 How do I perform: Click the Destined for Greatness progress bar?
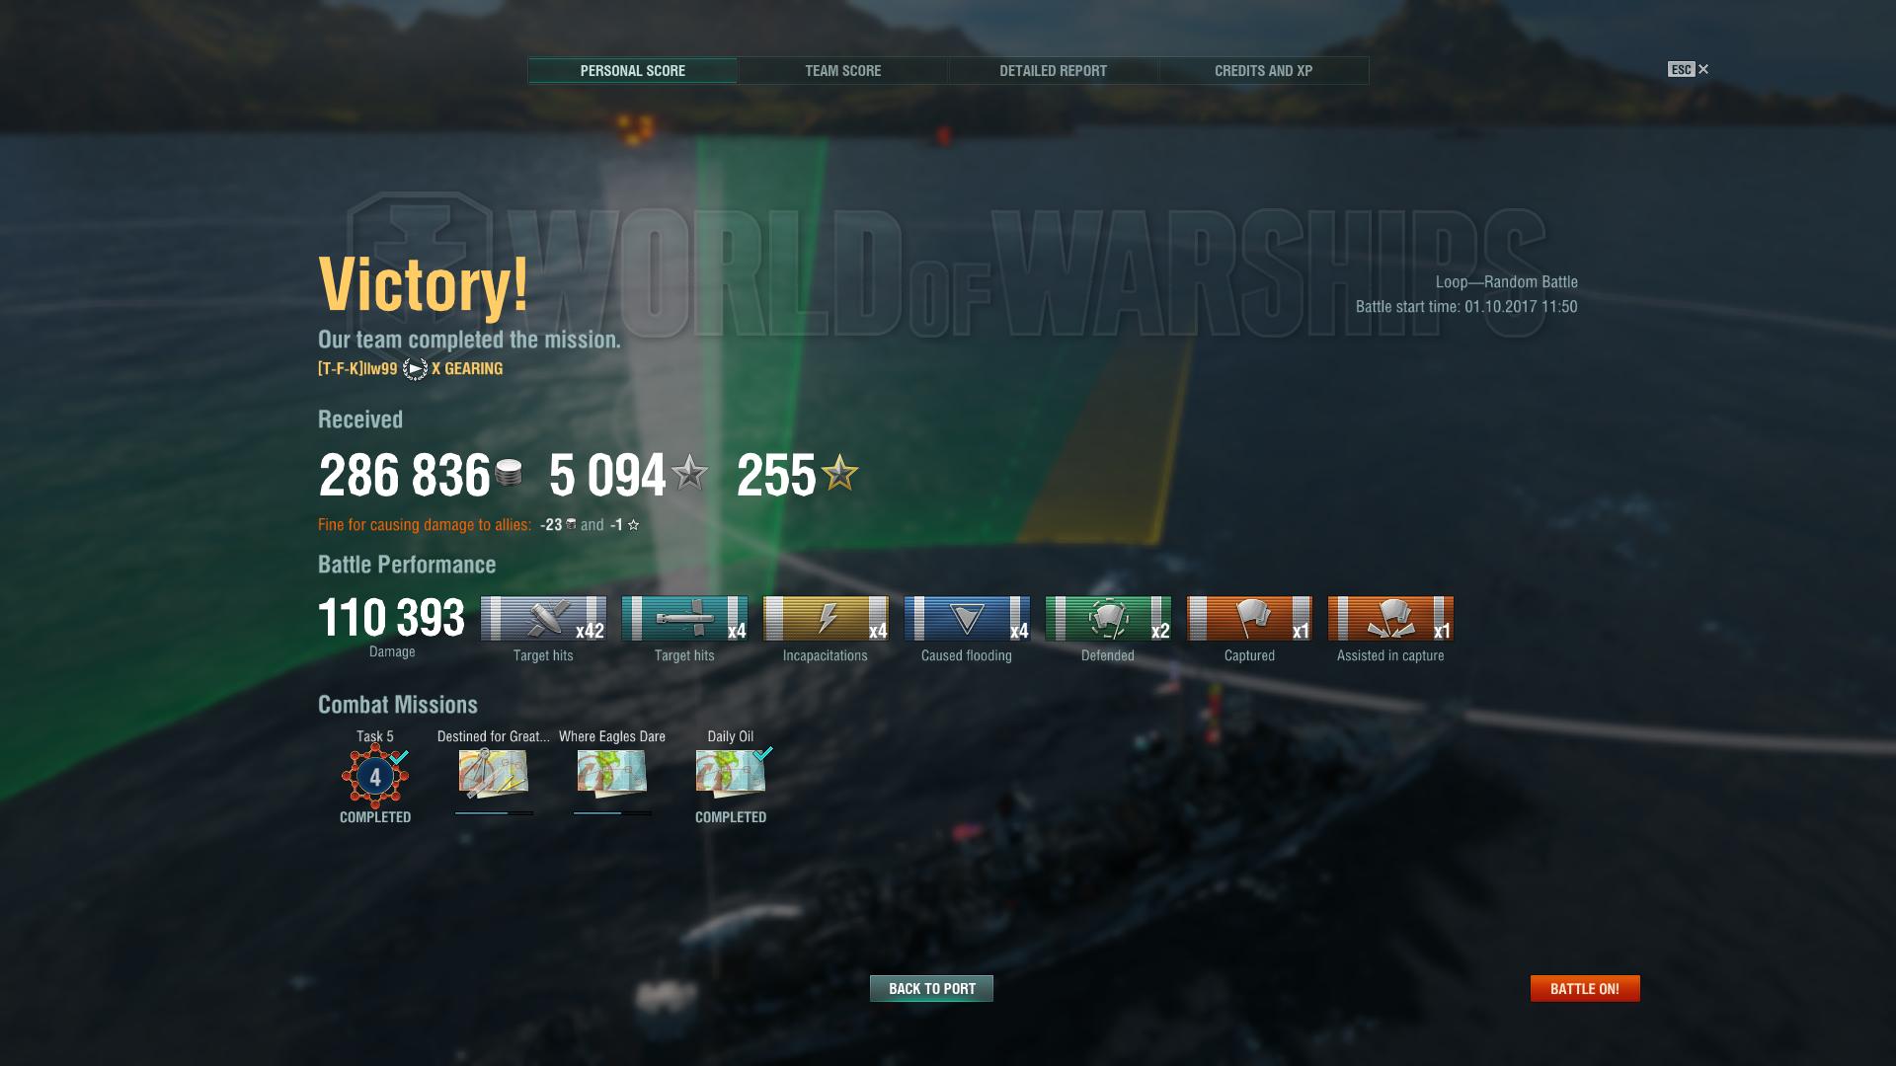[494, 813]
